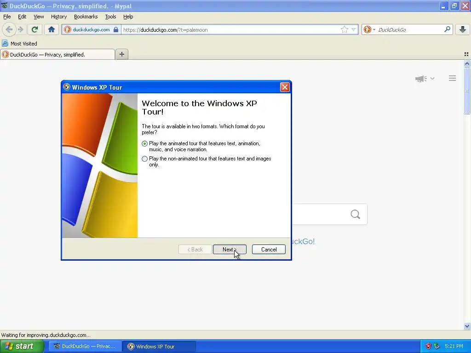
Task: Open the Tools menu
Action: (x=110, y=17)
